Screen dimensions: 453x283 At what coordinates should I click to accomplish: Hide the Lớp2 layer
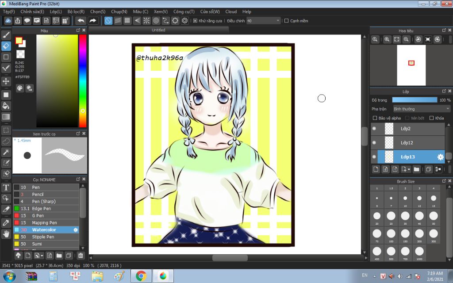(374, 129)
